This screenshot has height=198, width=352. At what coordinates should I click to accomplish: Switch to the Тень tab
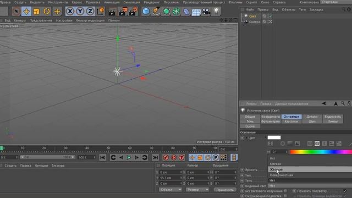[x=250, y=122]
